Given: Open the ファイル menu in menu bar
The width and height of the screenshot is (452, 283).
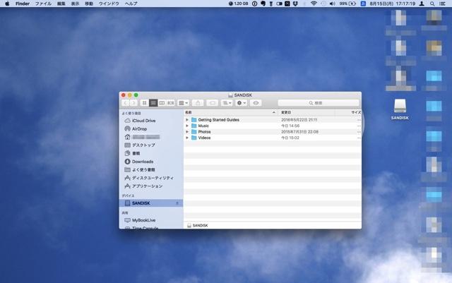Looking at the screenshot, I should (43, 4).
